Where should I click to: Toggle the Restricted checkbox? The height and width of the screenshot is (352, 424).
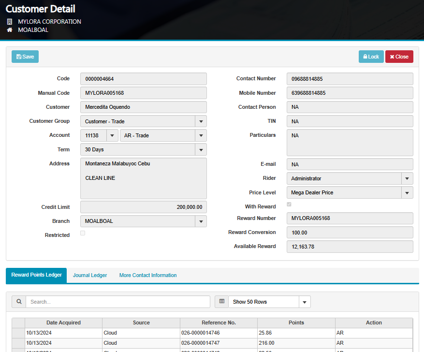point(83,234)
